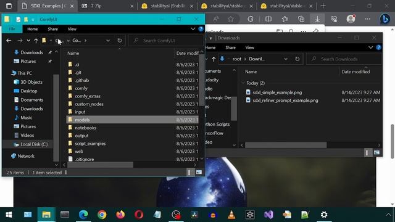Open Bing Copilot sidebar button
395x222 pixels.
coord(385,19)
